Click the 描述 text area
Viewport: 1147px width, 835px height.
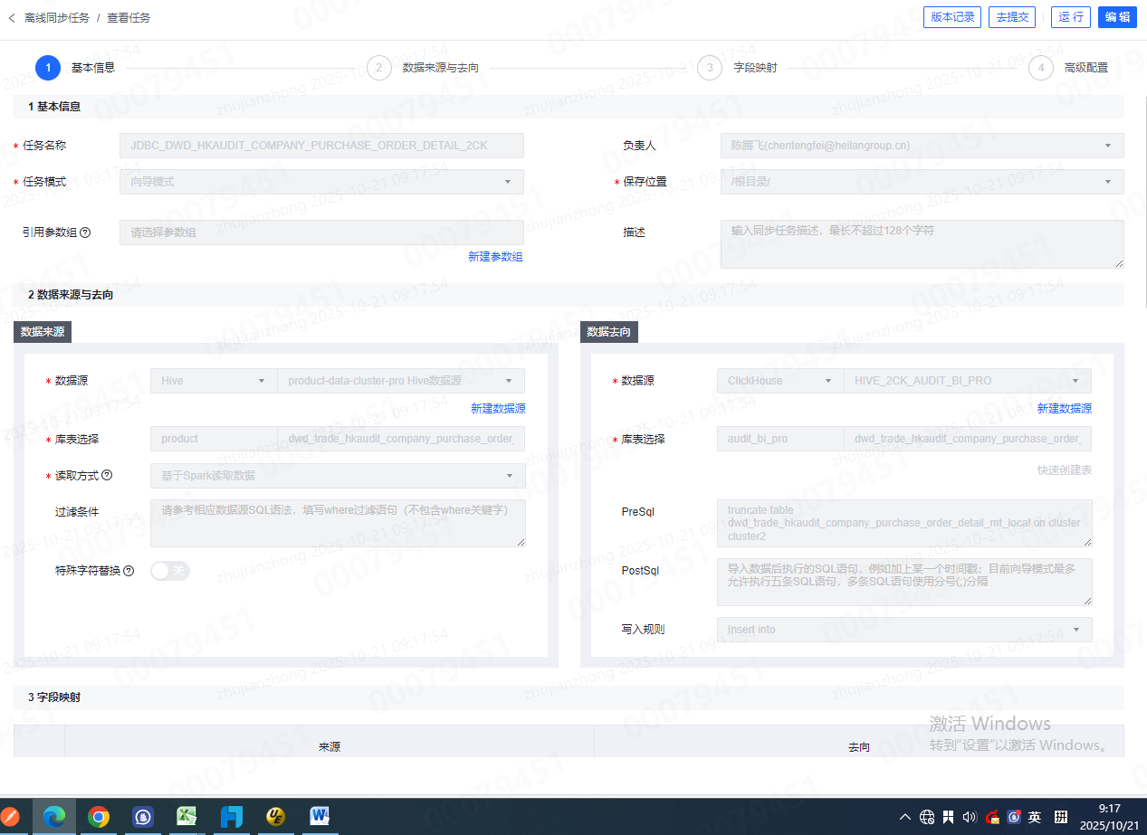(x=922, y=243)
